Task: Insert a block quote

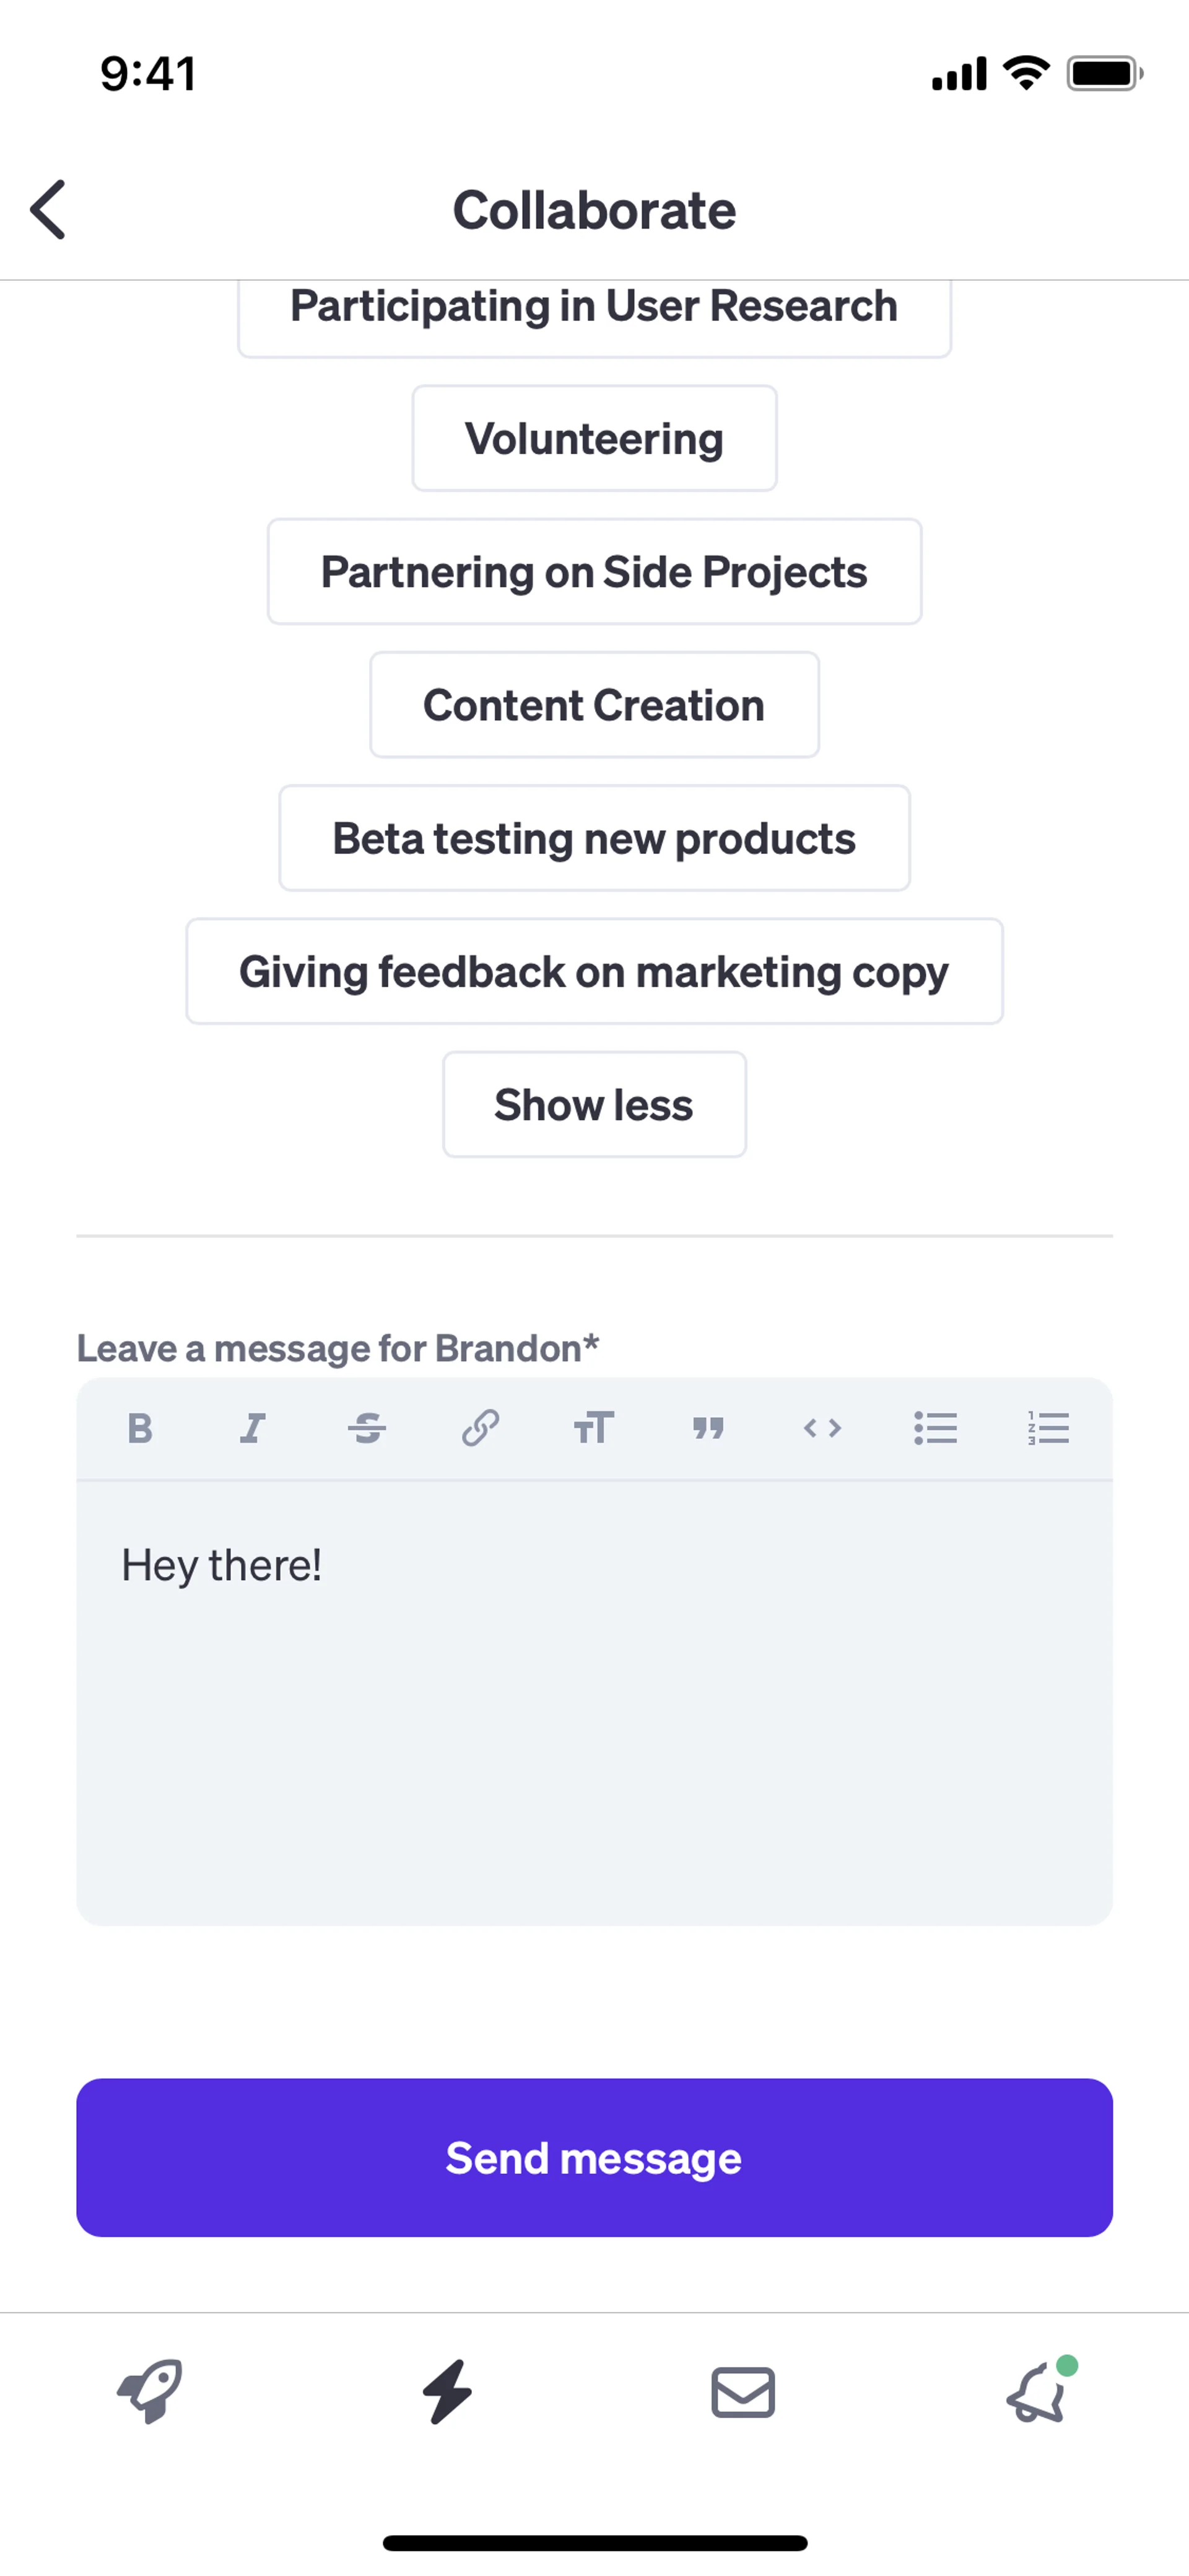Action: pos(707,1428)
